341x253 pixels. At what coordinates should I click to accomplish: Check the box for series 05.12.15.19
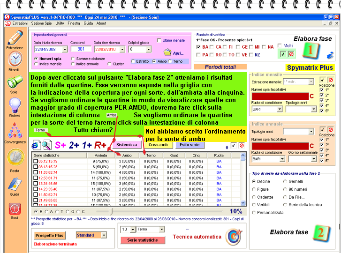click(36, 161)
